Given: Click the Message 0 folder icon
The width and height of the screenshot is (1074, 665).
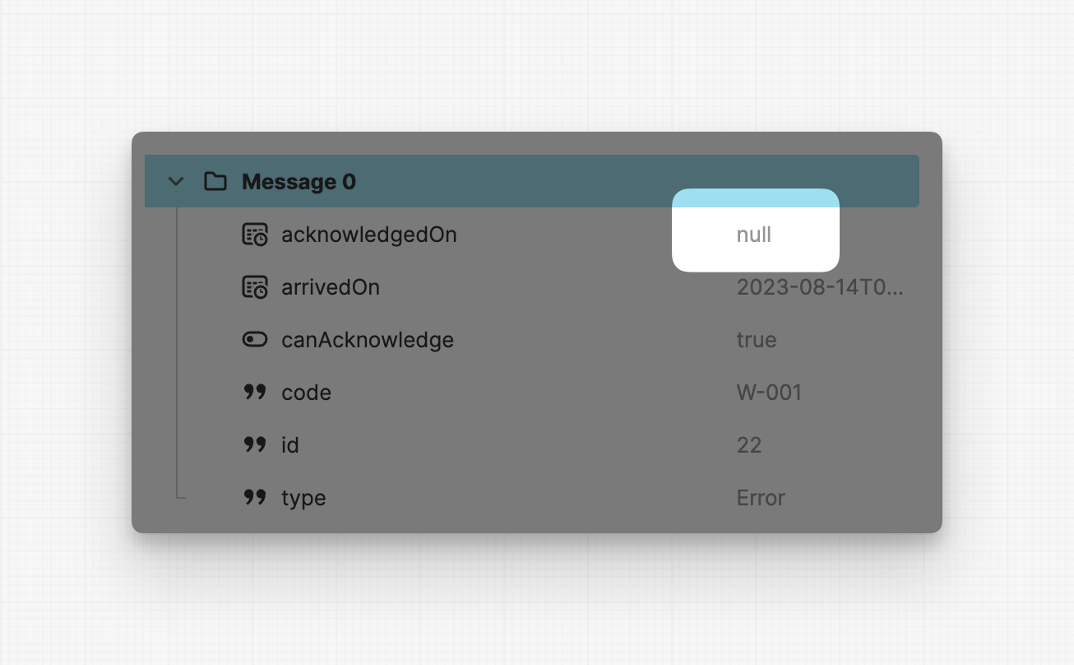Looking at the screenshot, I should point(215,182).
